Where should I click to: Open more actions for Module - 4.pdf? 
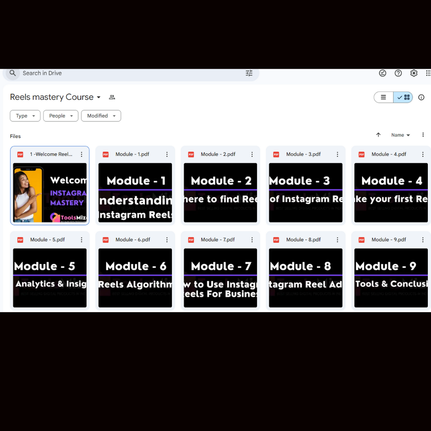click(x=423, y=154)
